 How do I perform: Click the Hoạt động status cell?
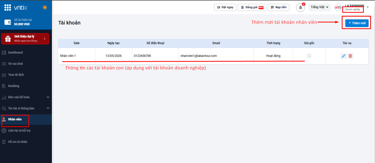[x=273, y=56]
